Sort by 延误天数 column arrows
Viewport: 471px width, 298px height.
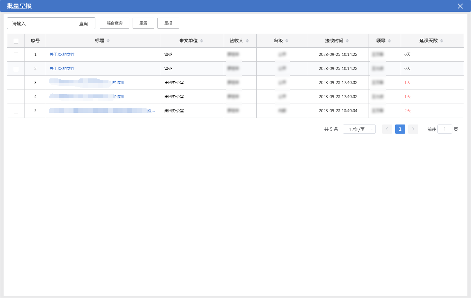[442, 41]
